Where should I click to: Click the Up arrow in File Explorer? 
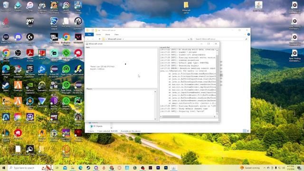99,39
